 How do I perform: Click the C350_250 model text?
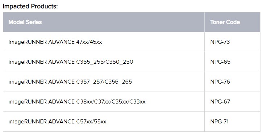[x=119, y=62]
